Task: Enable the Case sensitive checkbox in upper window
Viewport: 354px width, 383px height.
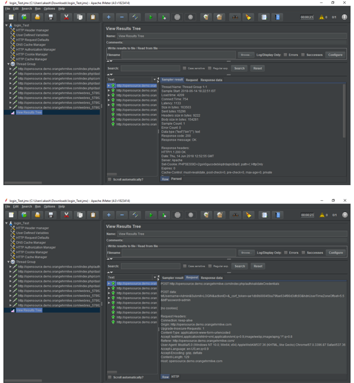Action: pos(184,68)
